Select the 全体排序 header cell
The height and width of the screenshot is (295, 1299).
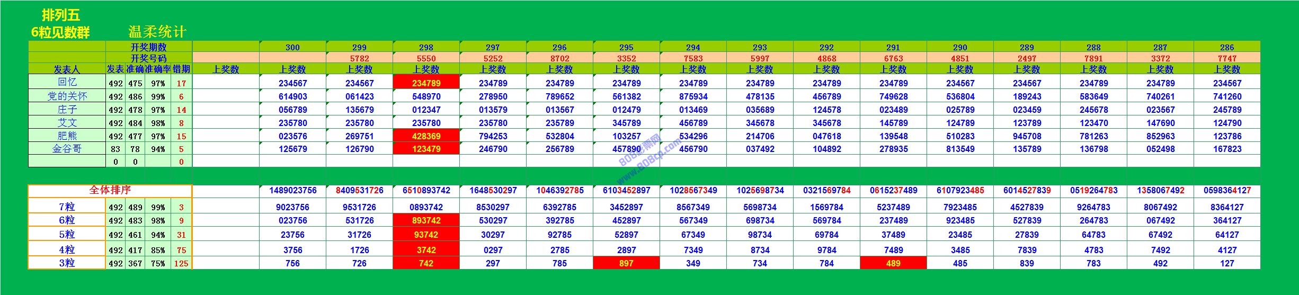(x=110, y=190)
